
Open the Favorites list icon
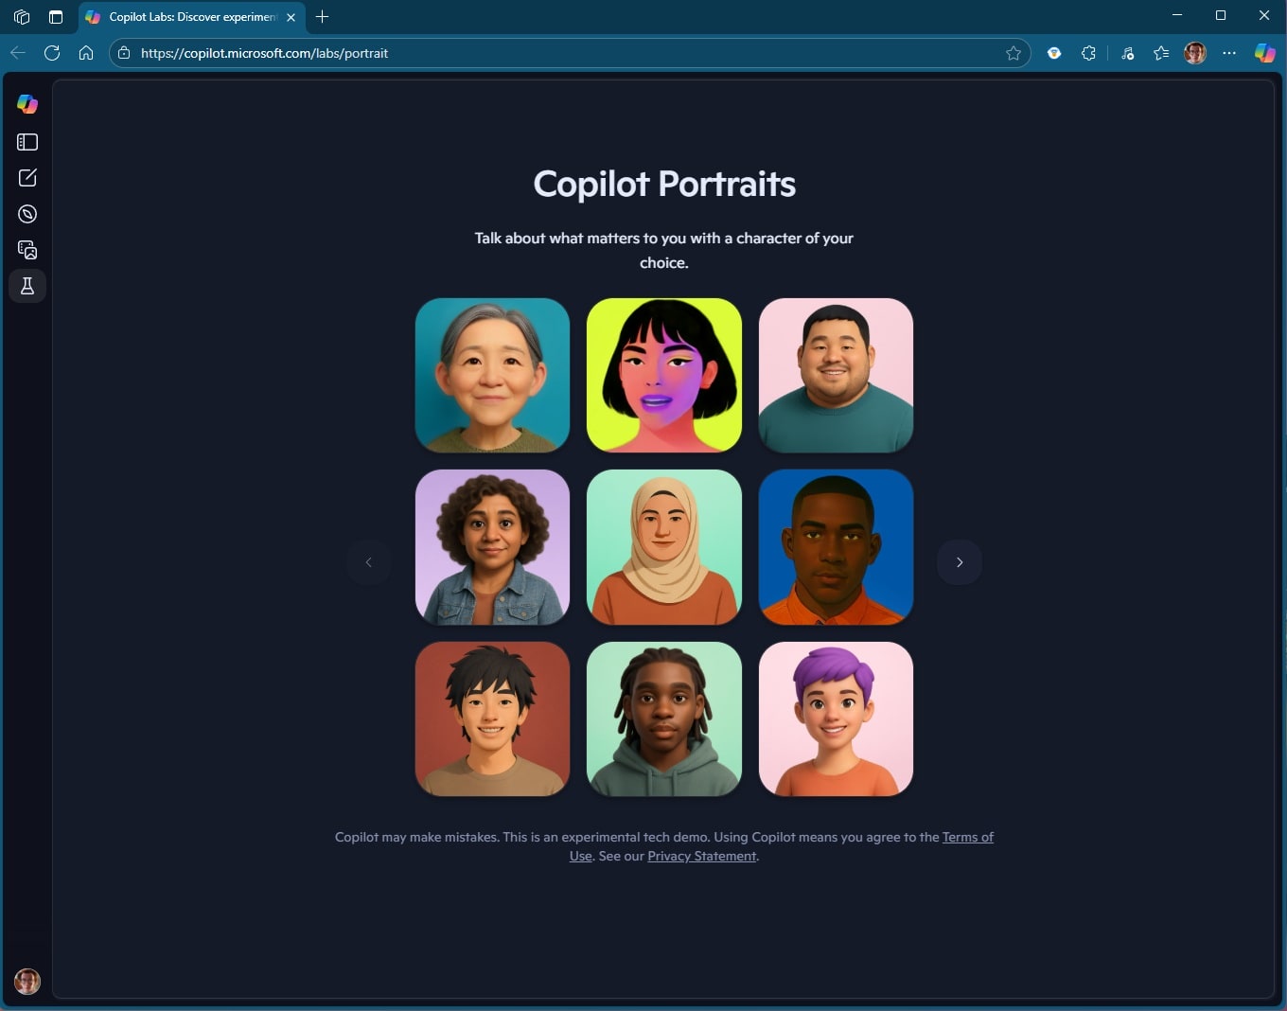(x=1161, y=53)
